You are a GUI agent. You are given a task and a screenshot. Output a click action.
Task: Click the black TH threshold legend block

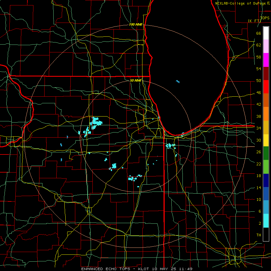coord(266,234)
